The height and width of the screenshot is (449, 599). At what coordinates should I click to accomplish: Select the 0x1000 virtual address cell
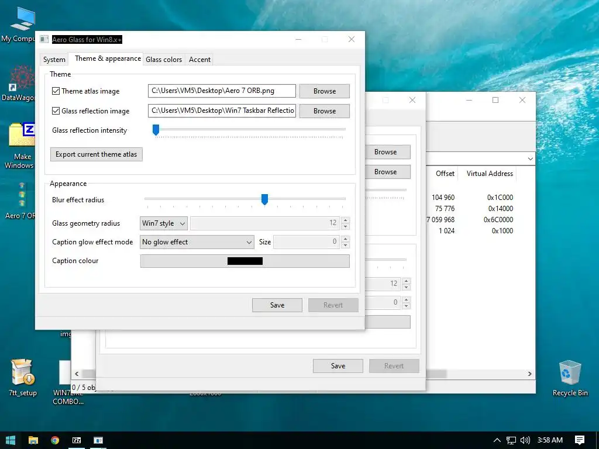tap(502, 230)
